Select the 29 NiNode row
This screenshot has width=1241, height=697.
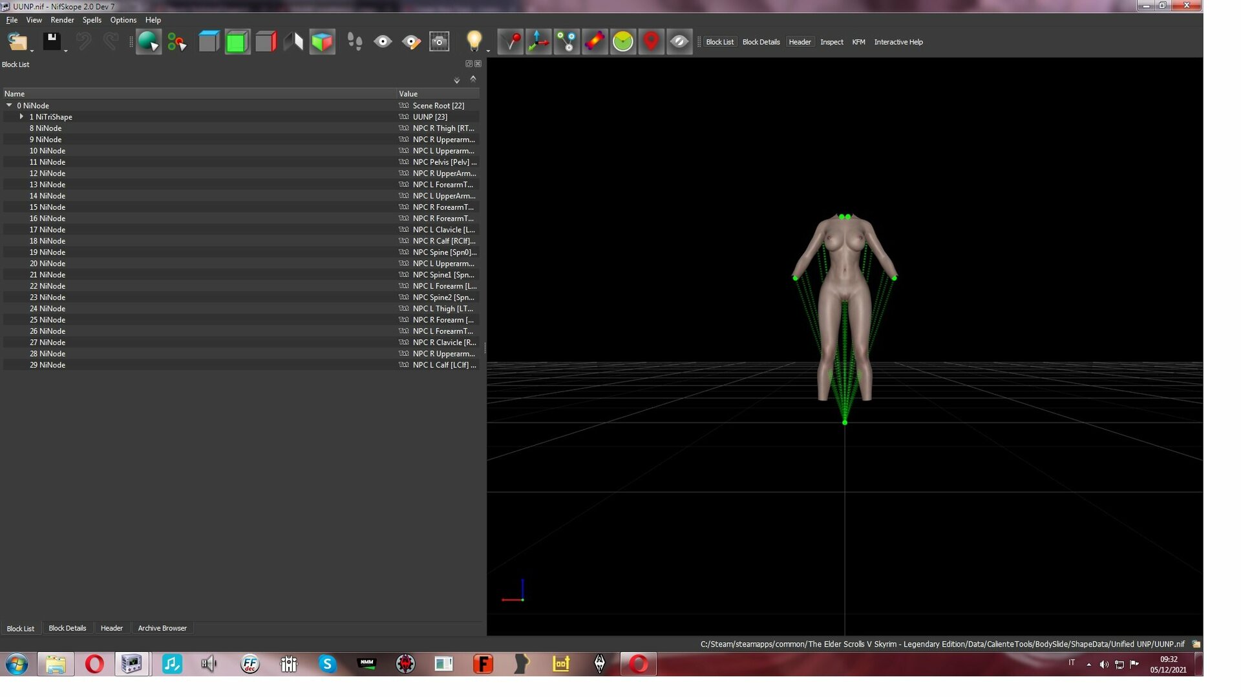pos(240,365)
